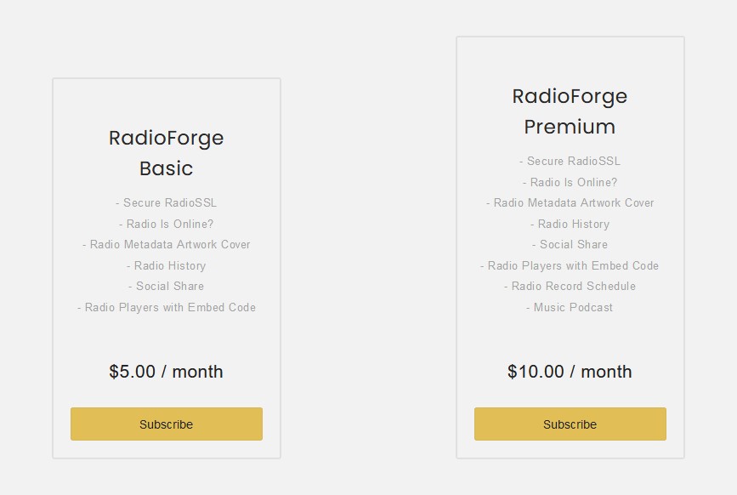
Task: Subscribe to the RadioForge Basic plan
Action: tap(167, 424)
